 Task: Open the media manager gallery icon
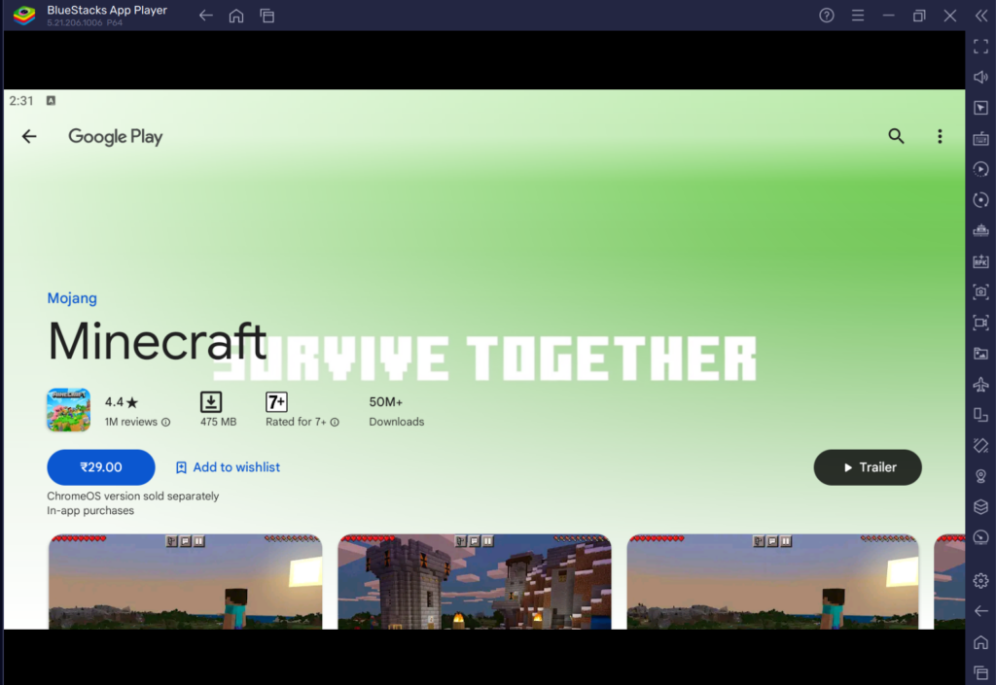coord(980,353)
